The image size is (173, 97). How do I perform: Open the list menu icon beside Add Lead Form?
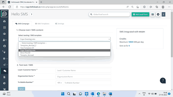[153, 14]
